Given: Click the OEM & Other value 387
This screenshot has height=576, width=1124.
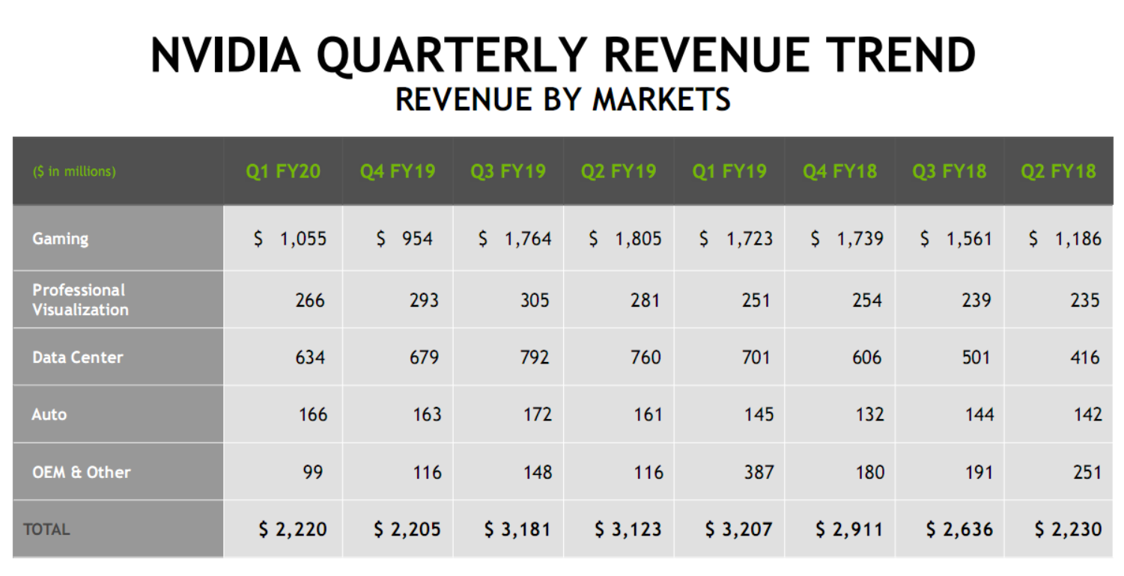Looking at the screenshot, I should pos(759,472).
